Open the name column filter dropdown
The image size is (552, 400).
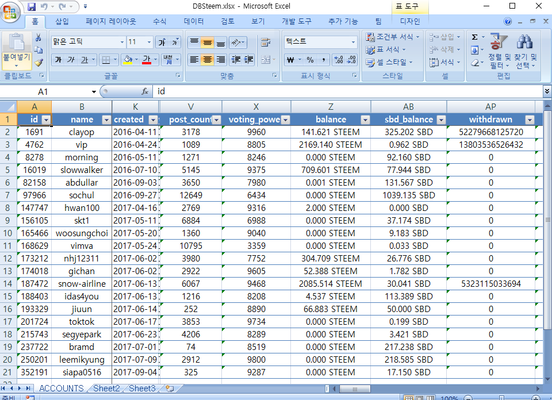[106, 120]
